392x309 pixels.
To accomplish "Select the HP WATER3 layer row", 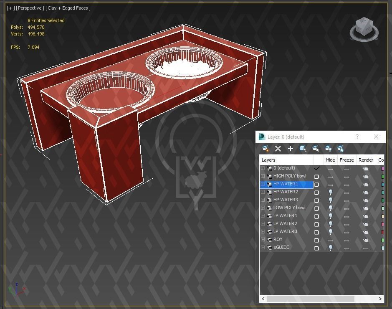I will tap(322, 200).
